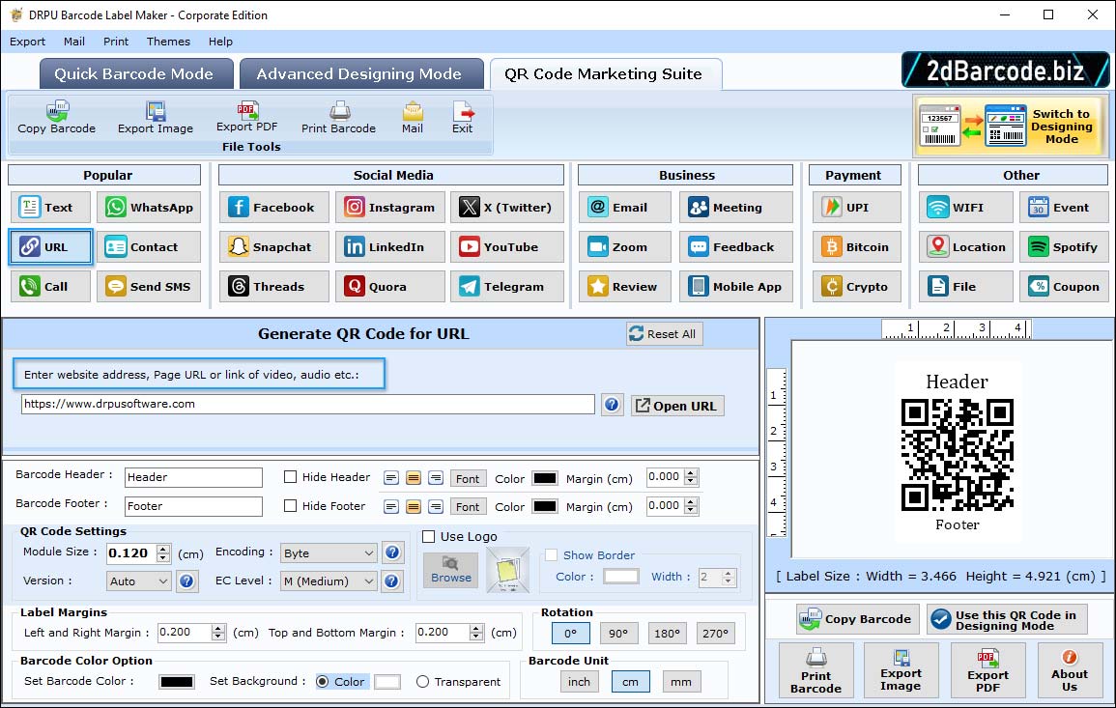Switch barcode unit to mm
Image resolution: width=1116 pixels, height=708 pixels.
tap(680, 682)
